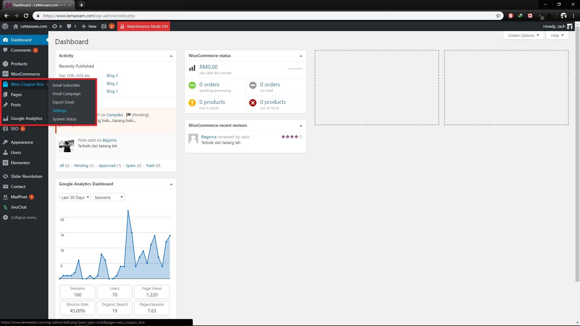Click Begonia link in Activity comments

[109, 140]
